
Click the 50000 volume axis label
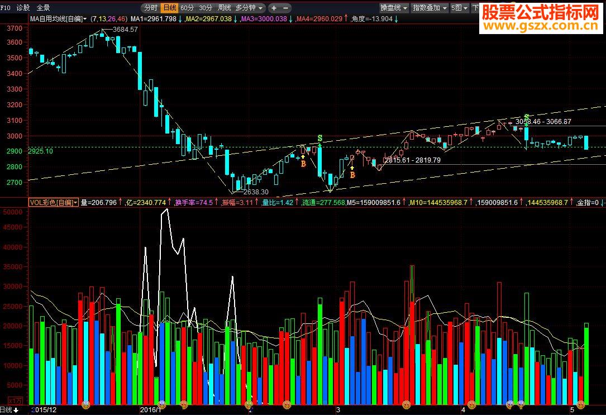13,212
